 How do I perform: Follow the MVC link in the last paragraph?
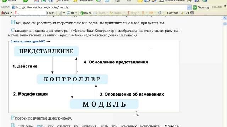pyautogui.click(x=39, y=126)
